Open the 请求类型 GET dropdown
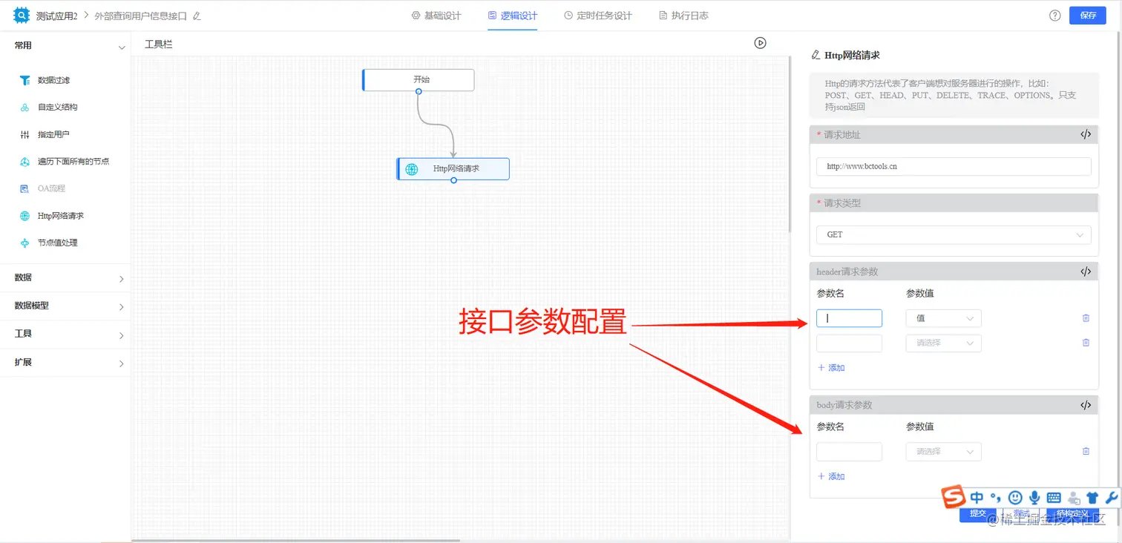The height and width of the screenshot is (543, 1122). coord(954,234)
